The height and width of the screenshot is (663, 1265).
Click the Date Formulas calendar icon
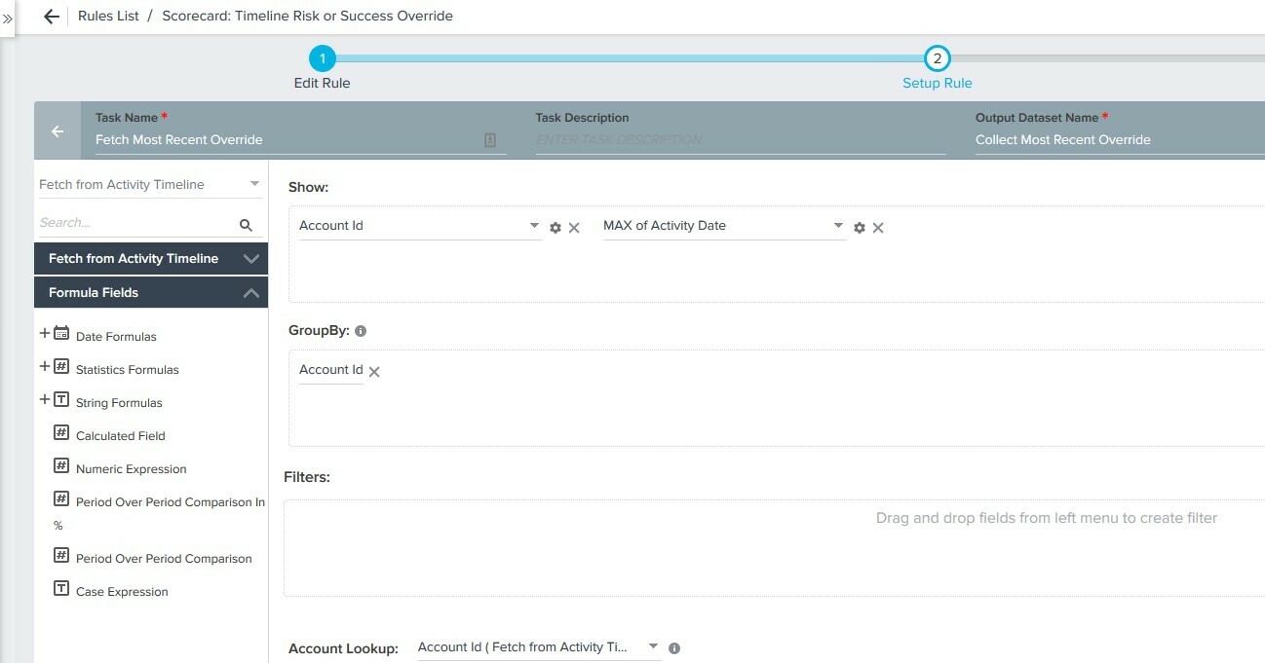click(x=61, y=333)
